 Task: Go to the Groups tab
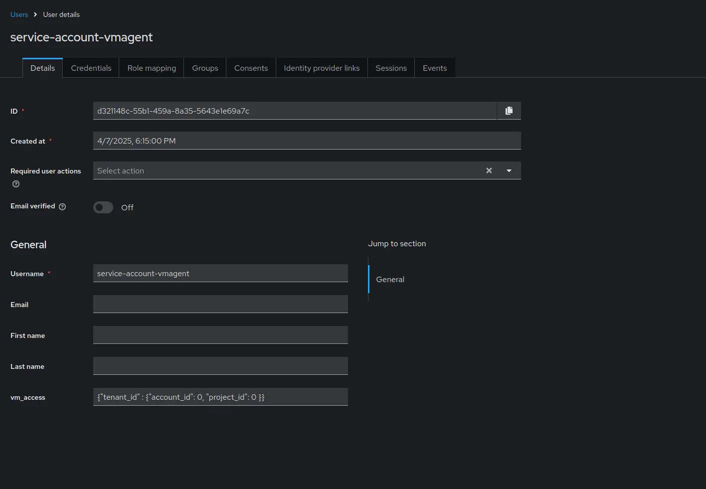pos(205,68)
